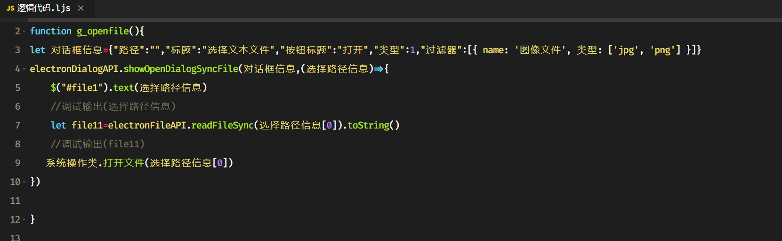Image resolution: width=782 pixels, height=241 pixels.
Task: Click line number 11 in gutter
Action: point(15,201)
